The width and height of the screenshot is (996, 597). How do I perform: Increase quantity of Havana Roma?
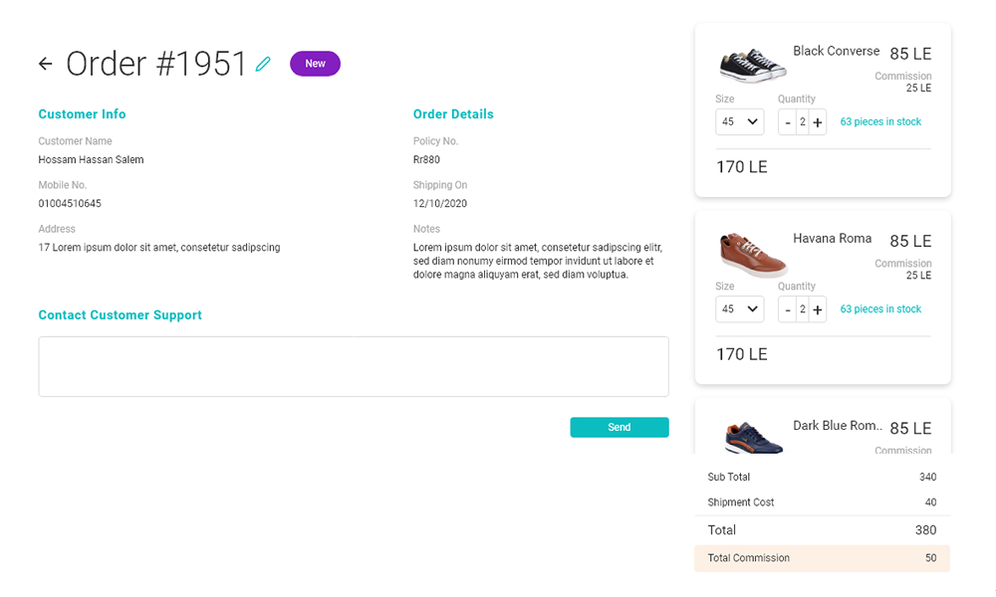(x=818, y=309)
